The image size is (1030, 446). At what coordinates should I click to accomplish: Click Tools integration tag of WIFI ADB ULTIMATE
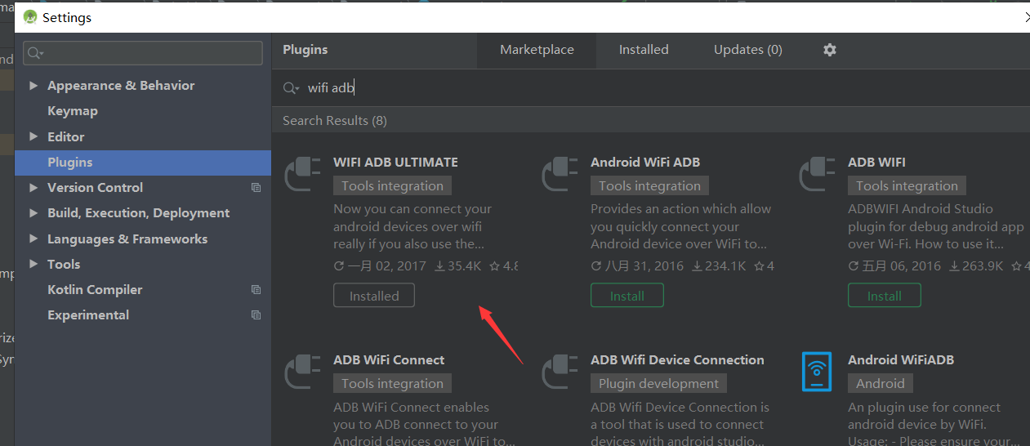coord(392,186)
